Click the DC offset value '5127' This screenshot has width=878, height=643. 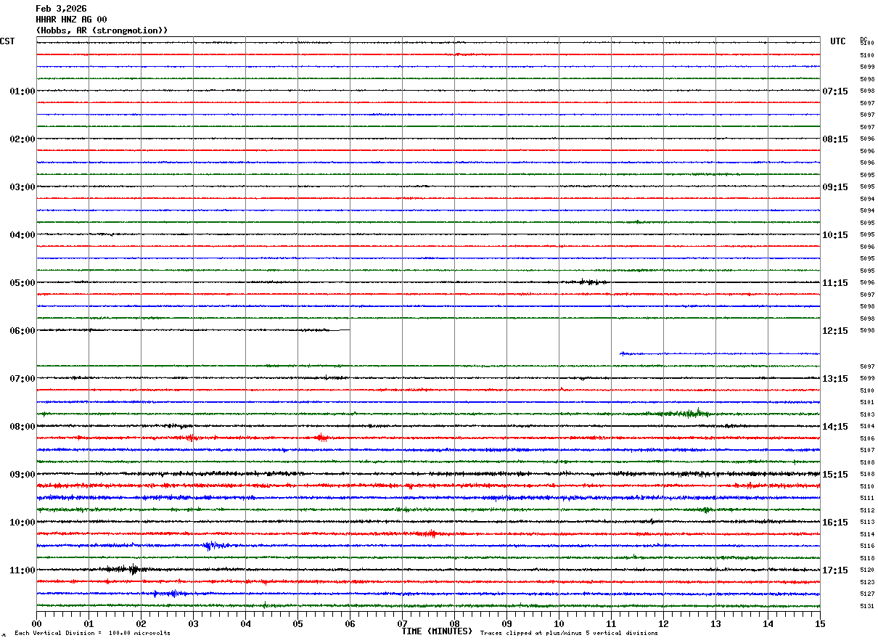tap(867, 594)
